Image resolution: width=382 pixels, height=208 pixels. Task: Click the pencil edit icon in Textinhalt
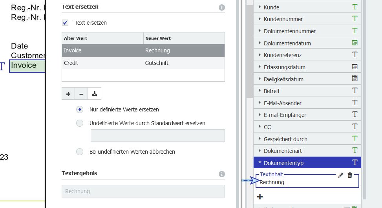[341, 176]
